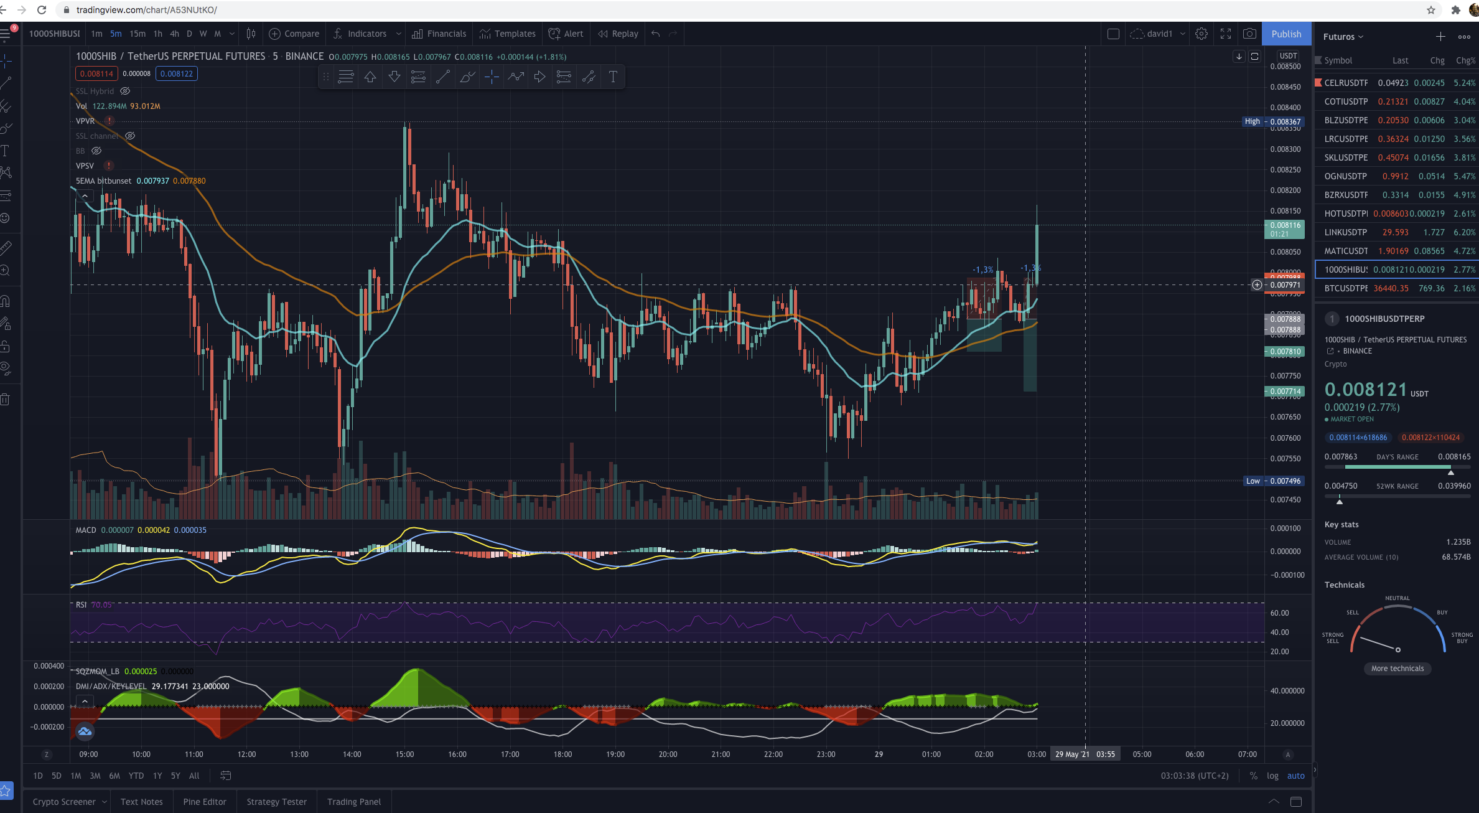Enter fullscreen mode via the expand-arrows icon
Screen dimensions: 1479x813
tap(1226, 34)
